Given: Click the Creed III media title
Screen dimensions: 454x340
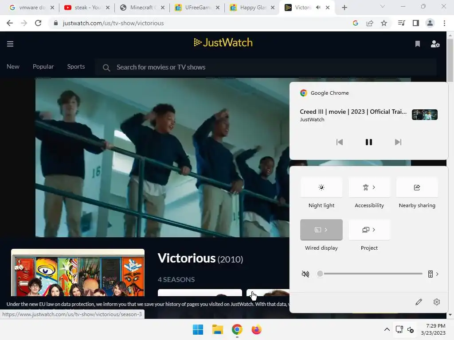Looking at the screenshot, I should click(353, 112).
